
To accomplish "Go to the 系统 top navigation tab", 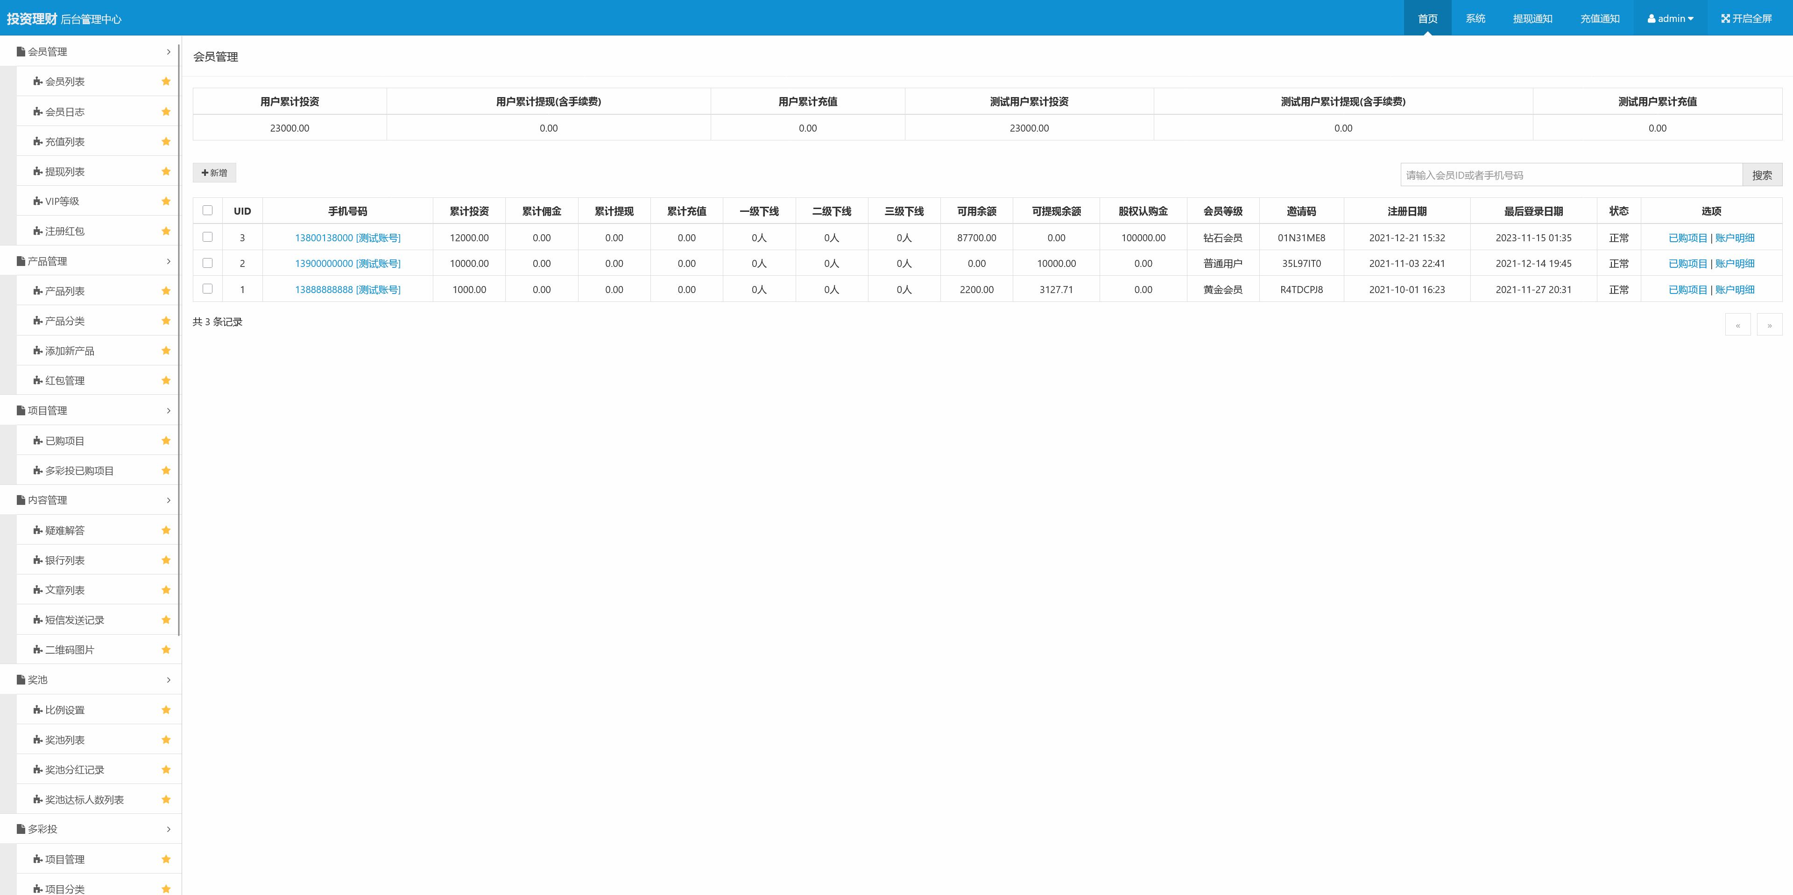I will pyautogui.click(x=1475, y=19).
